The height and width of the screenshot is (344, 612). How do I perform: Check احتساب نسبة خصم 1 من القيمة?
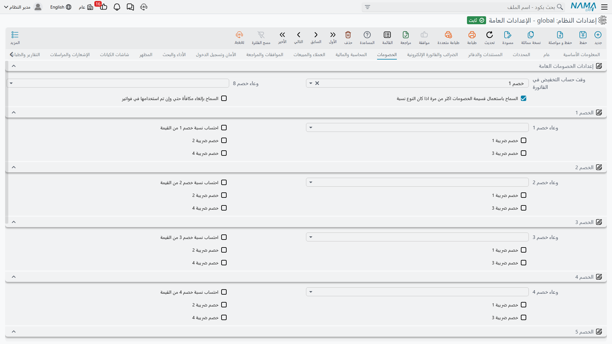click(224, 128)
